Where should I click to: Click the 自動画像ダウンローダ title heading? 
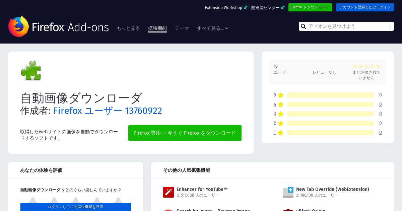point(81,98)
